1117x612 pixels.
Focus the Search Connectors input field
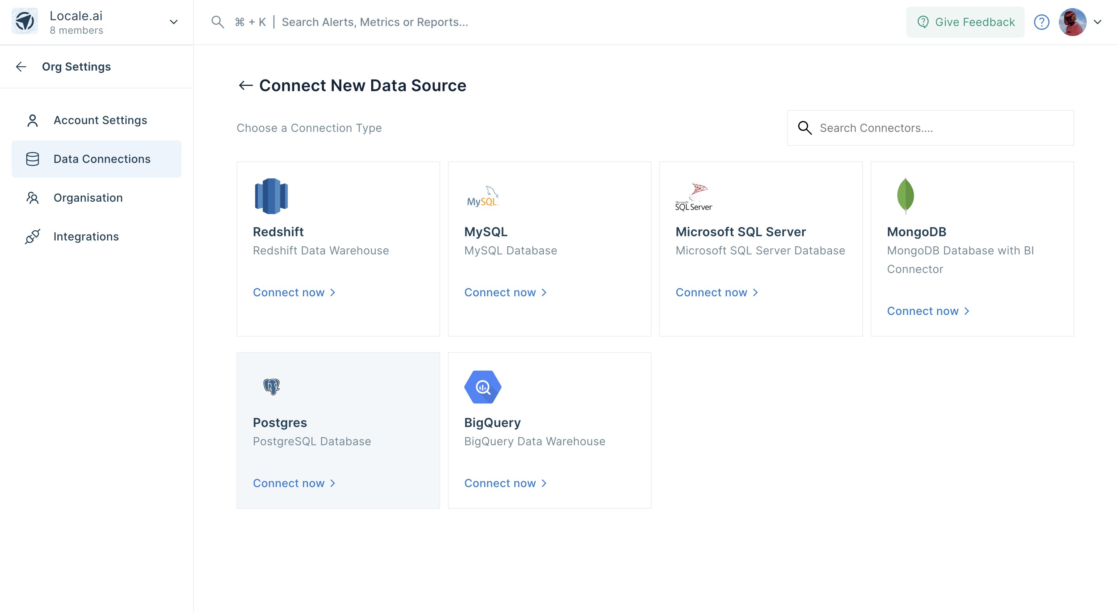point(937,128)
